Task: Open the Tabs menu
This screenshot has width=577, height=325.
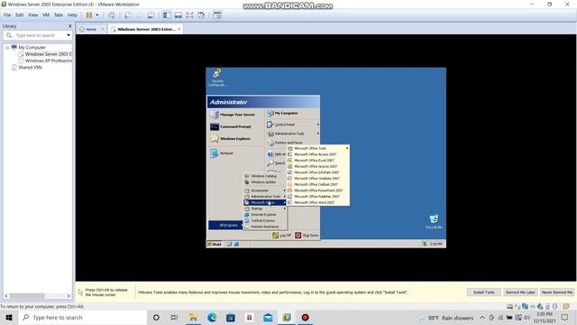Action: point(59,15)
